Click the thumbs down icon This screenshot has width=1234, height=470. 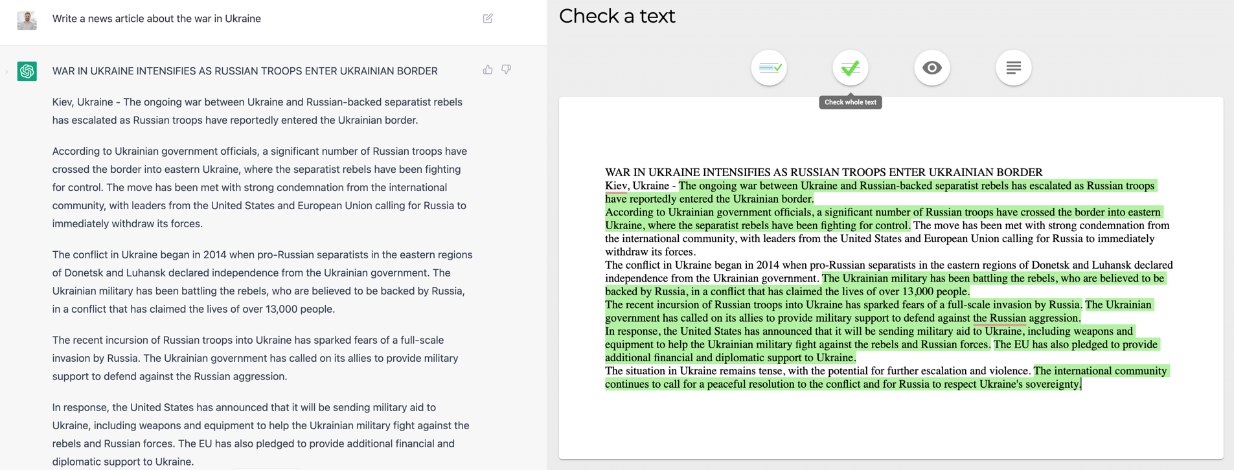(507, 69)
